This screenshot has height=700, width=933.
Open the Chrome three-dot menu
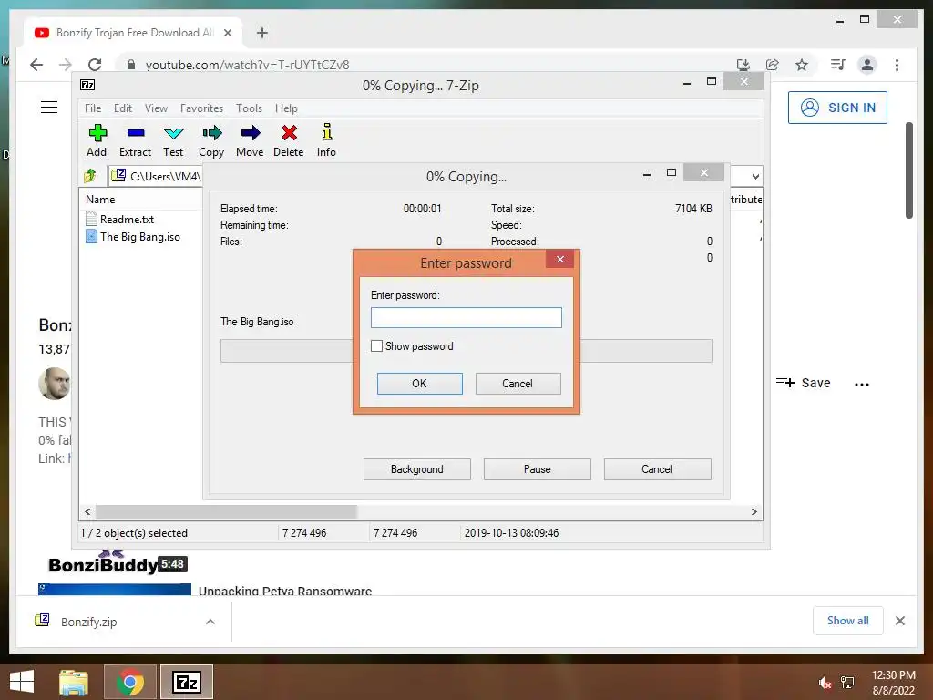(897, 65)
